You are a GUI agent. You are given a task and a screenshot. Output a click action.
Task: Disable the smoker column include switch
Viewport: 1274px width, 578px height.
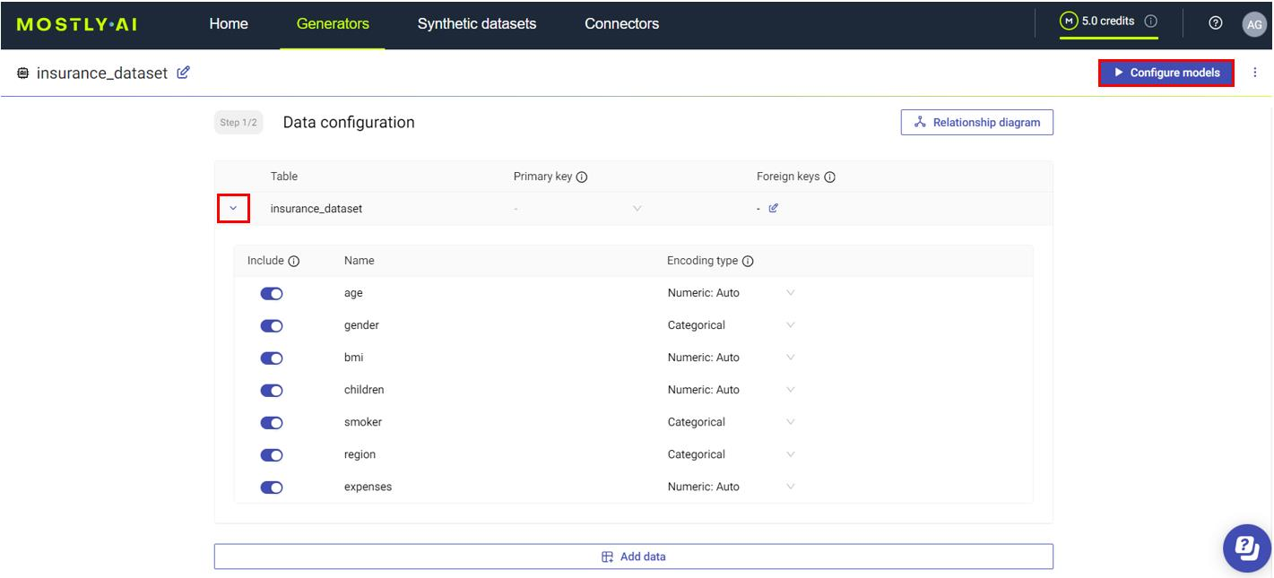[x=272, y=422]
